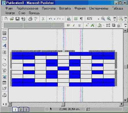Viewport: 128px width, 113px height.
Task: Open the Arrange menu
Action: tap(10, 13)
